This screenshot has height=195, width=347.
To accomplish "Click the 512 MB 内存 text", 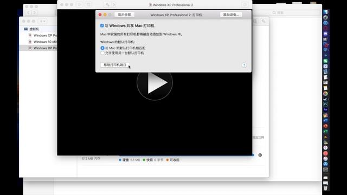I will [x=91, y=159].
